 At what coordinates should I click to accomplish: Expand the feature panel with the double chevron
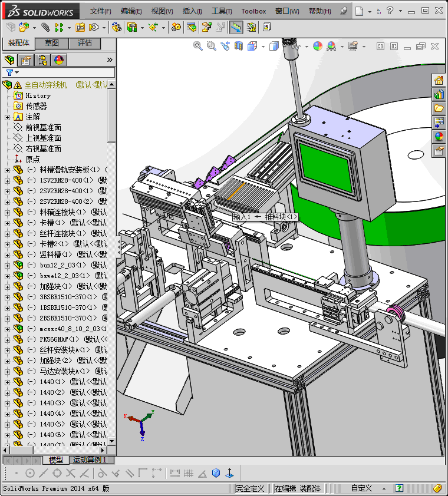(110, 60)
